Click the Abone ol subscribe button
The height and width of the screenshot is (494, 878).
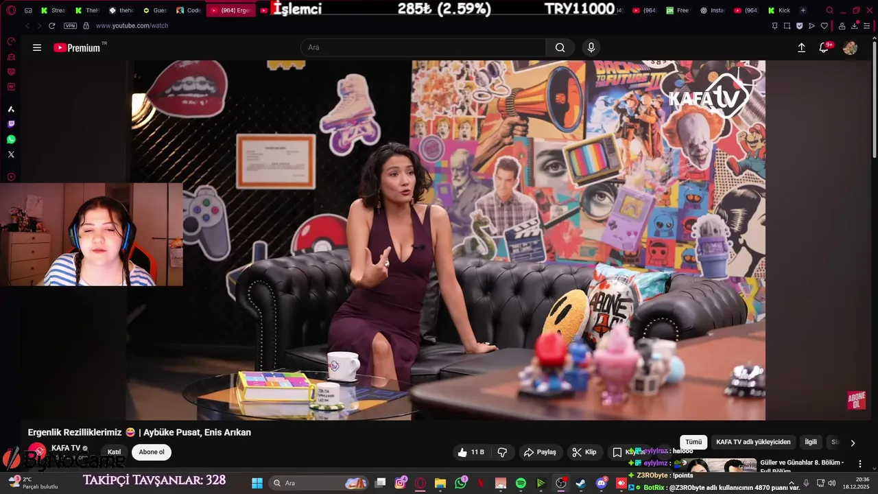point(152,452)
